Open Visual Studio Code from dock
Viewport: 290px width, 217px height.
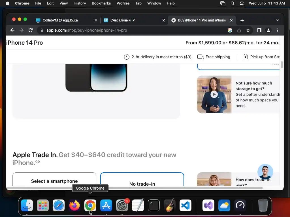point(185,205)
